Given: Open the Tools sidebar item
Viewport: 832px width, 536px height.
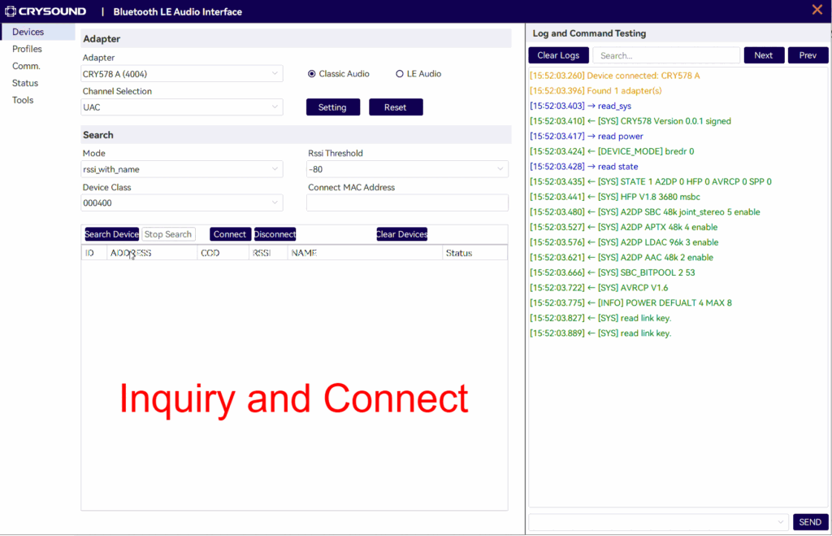Looking at the screenshot, I should [x=23, y=100].
